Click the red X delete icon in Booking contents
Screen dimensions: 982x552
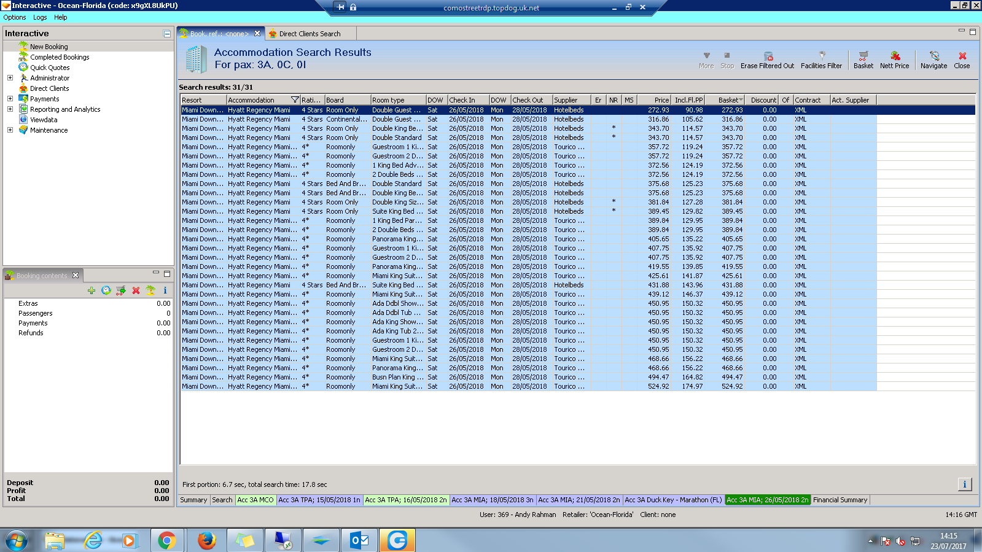136,290
